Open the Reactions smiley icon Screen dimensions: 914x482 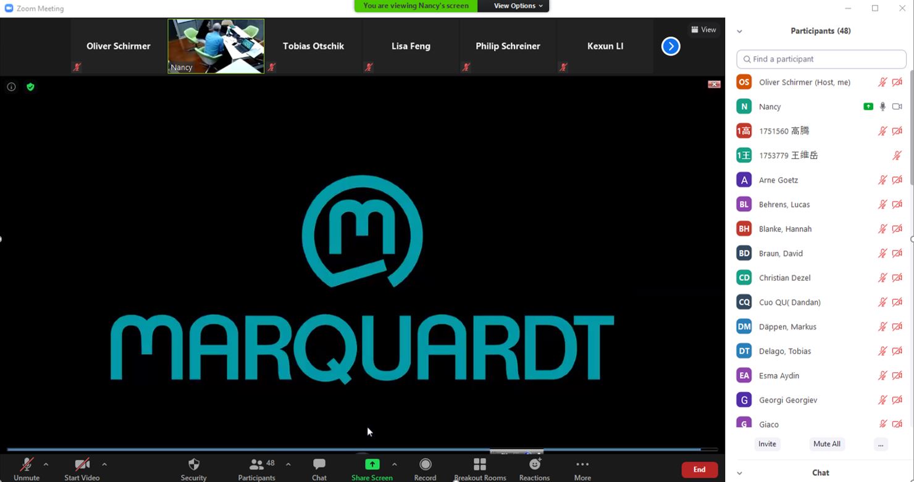(535, 464)
